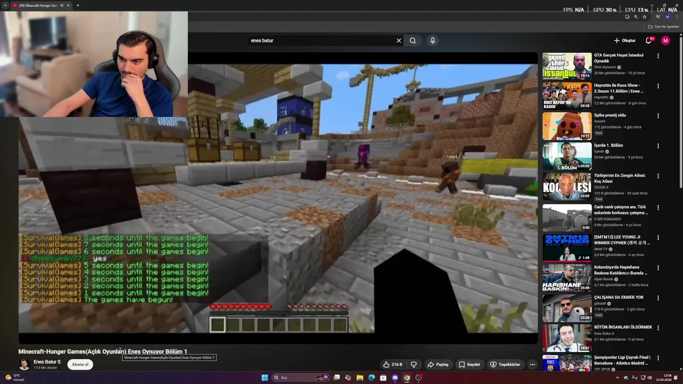Screen dimensions: 683x384
Task: Open the Enes Batur S channel avatar
Action: 24,364
